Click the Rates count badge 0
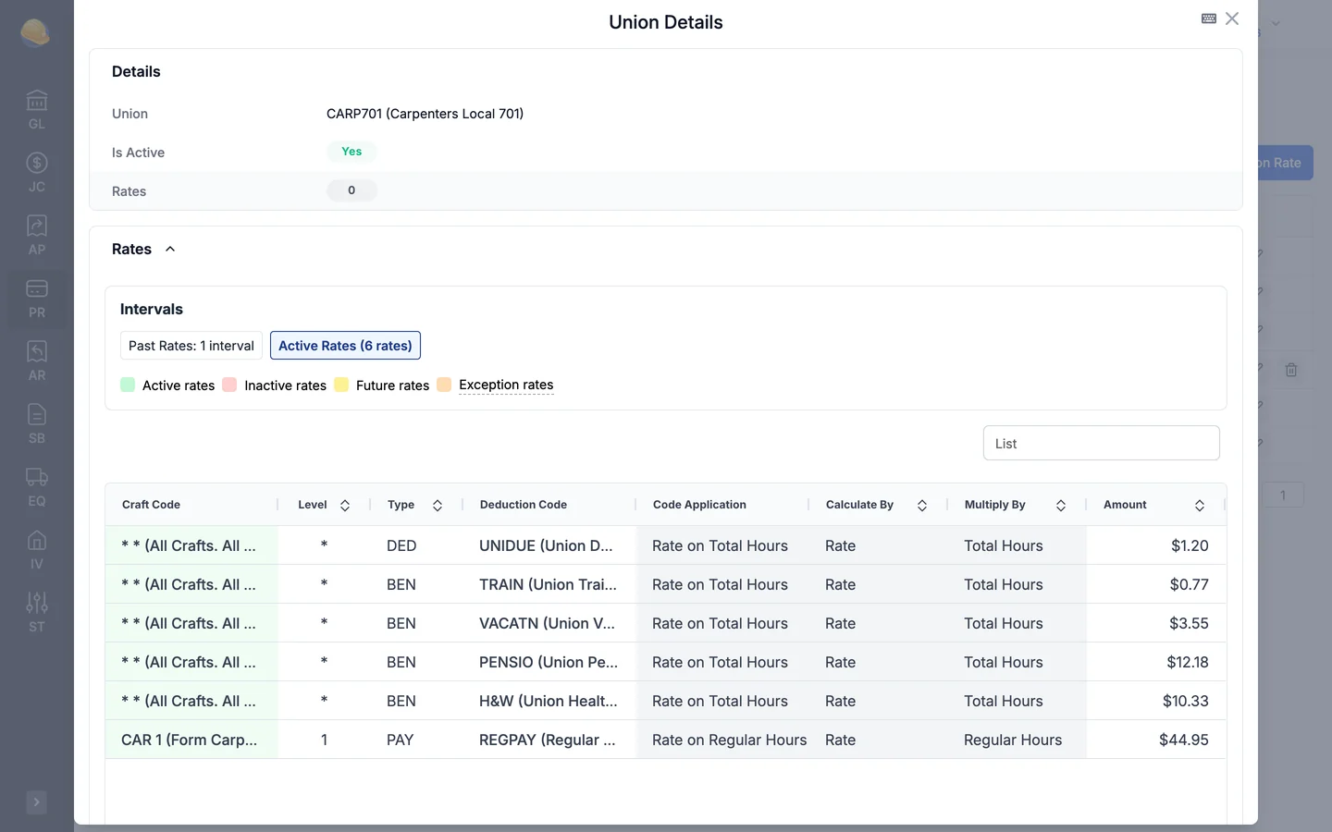Screen dimensions: 1332x832 coord(351,190)
